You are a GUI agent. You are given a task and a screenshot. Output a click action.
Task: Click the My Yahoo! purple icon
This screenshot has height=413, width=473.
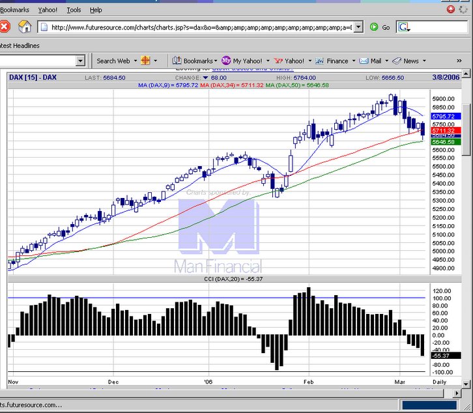coord(226,61)
